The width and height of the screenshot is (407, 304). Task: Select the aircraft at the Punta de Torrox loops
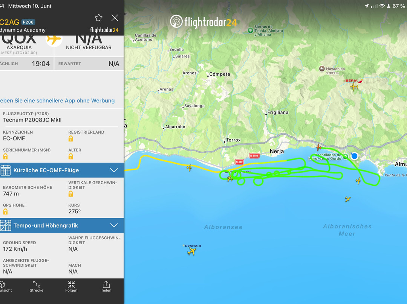pyautogui.click(x=230, y=178)
